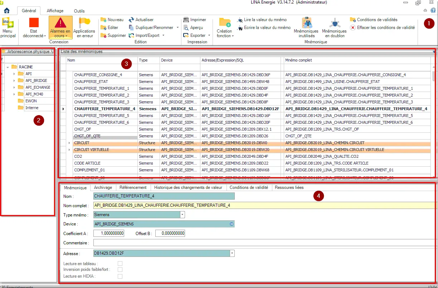Sort by the Type column header
The height and width of the screenshot is (288, 438).
click(149, 60)
